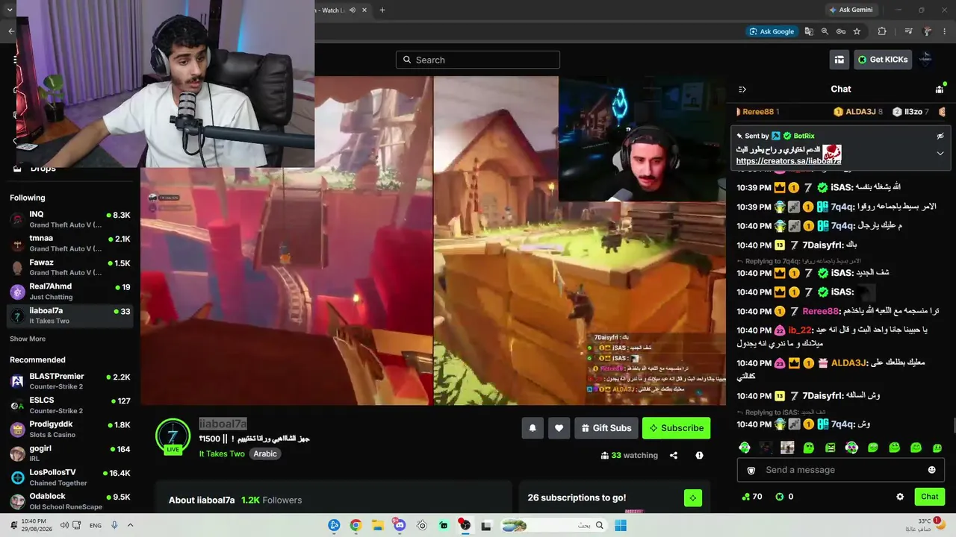
Task: Collapse the chat panel with arrow icon
Action: coord(742,89)
